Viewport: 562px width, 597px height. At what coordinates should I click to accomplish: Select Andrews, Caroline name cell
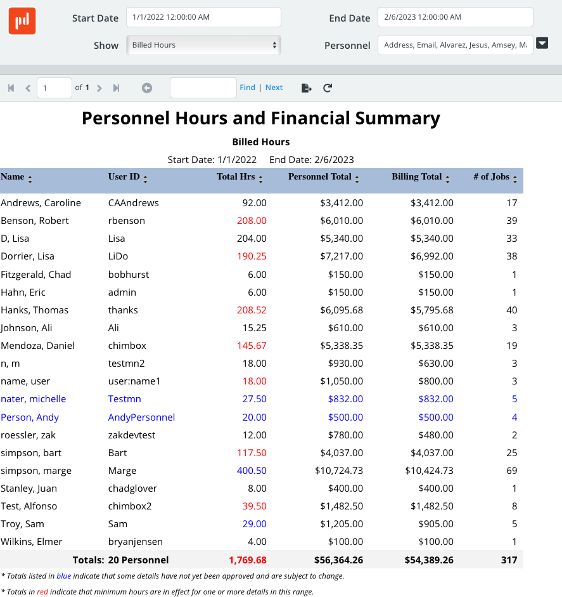coord(41,203)
